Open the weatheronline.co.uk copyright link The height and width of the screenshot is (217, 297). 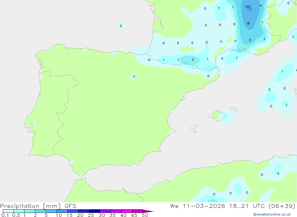(272, 214)
